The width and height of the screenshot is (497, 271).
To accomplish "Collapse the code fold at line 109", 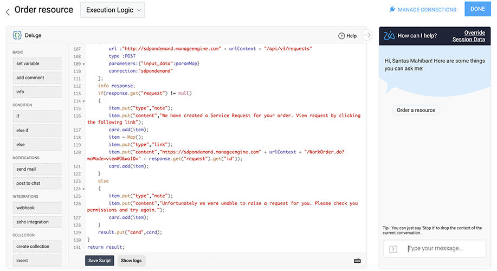I will [83, 64].
